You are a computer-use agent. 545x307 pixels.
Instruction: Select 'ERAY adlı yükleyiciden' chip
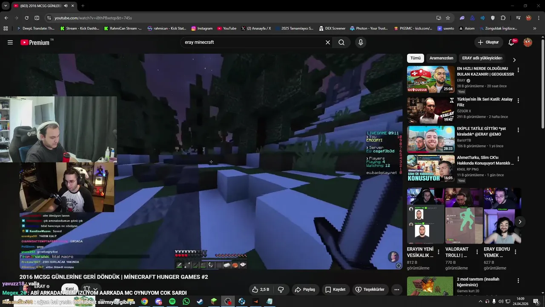[482, 58]
